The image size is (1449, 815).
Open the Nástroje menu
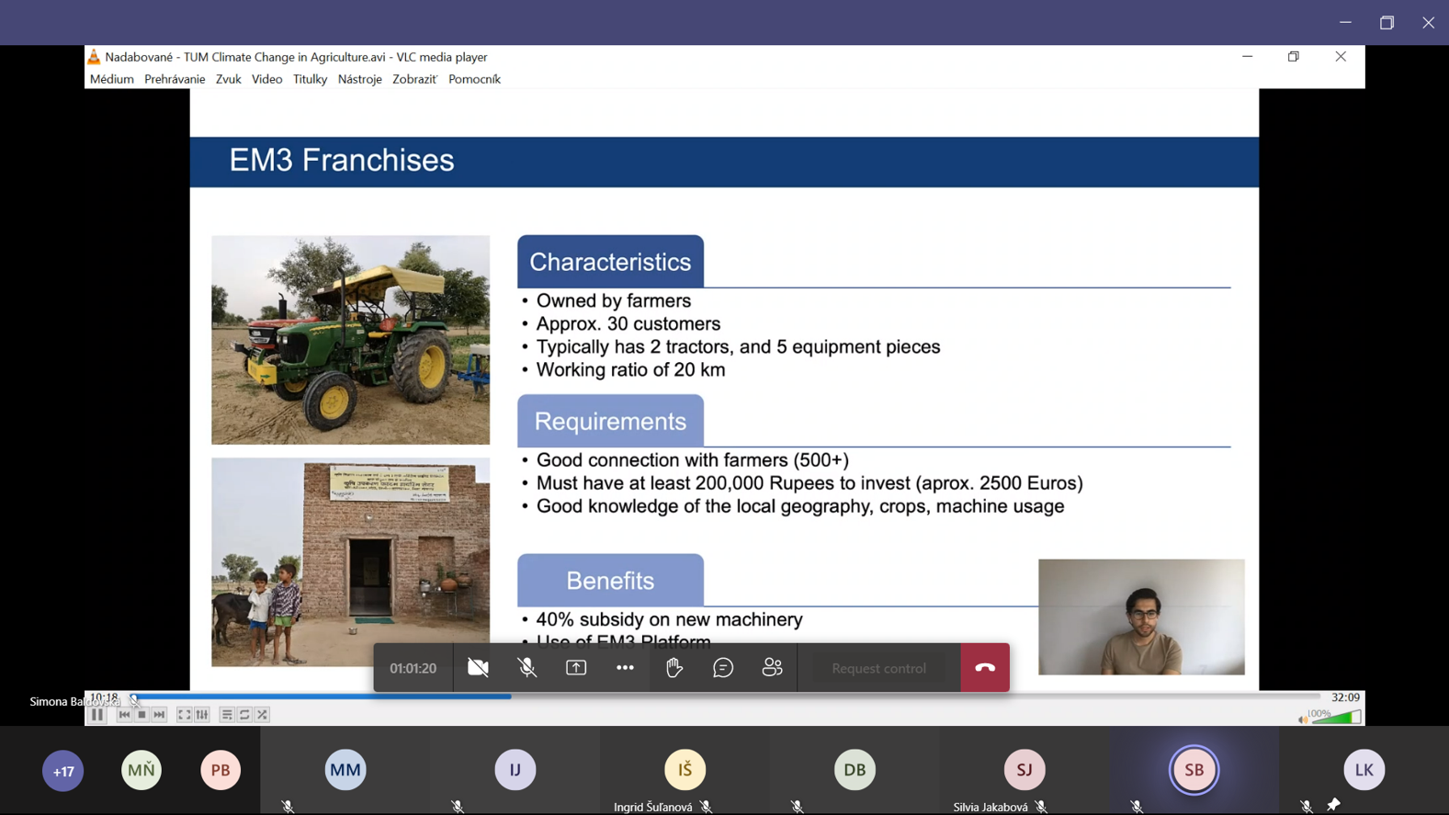[x=359, y=79]
